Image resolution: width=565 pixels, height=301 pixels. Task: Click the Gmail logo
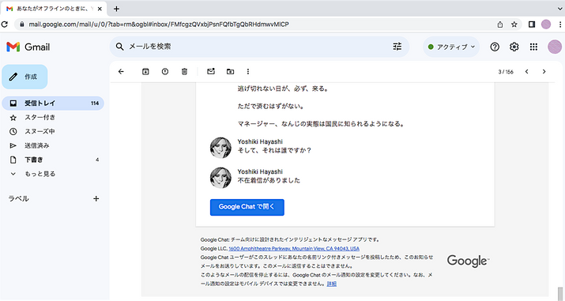click(x=28, y=47)
